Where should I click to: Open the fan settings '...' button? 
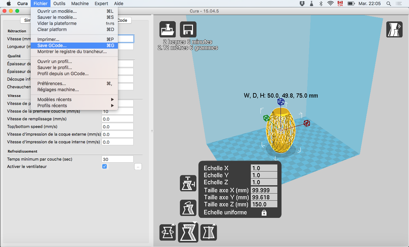[x=138, y=166]
